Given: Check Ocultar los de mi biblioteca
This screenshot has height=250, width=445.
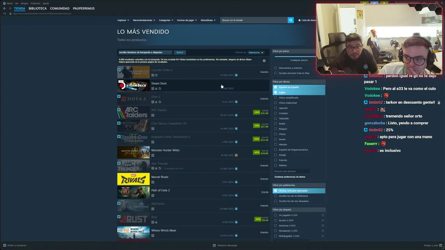Looking at the screenshot, I should coord(276,196).
